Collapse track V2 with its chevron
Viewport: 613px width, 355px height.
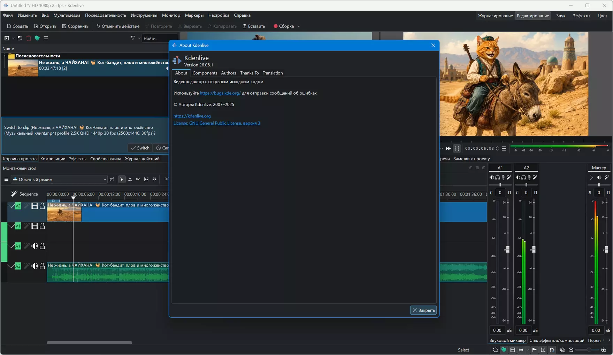[11, 206]
